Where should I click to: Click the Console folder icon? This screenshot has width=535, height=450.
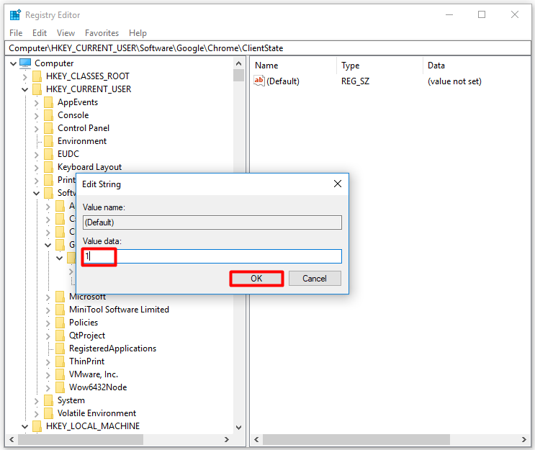click(48, 115)
